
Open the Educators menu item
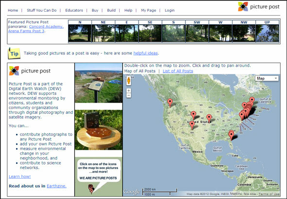[74, 10]
